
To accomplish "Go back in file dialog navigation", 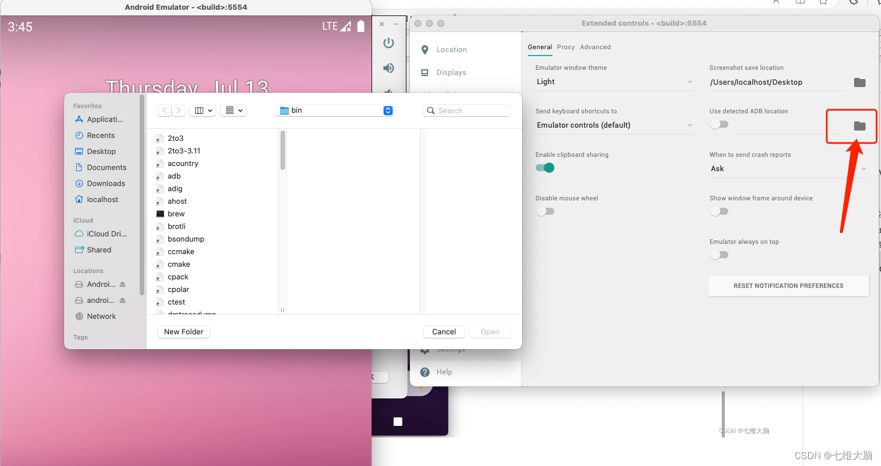I will click(165, 110).
